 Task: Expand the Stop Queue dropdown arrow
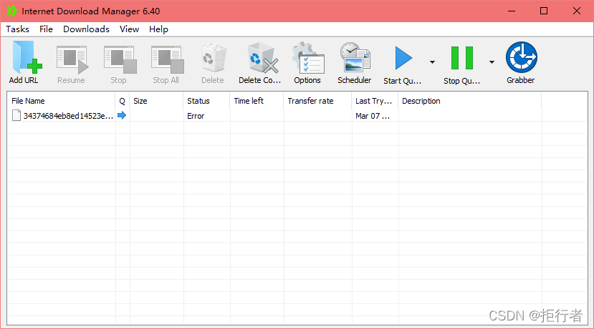492,62
